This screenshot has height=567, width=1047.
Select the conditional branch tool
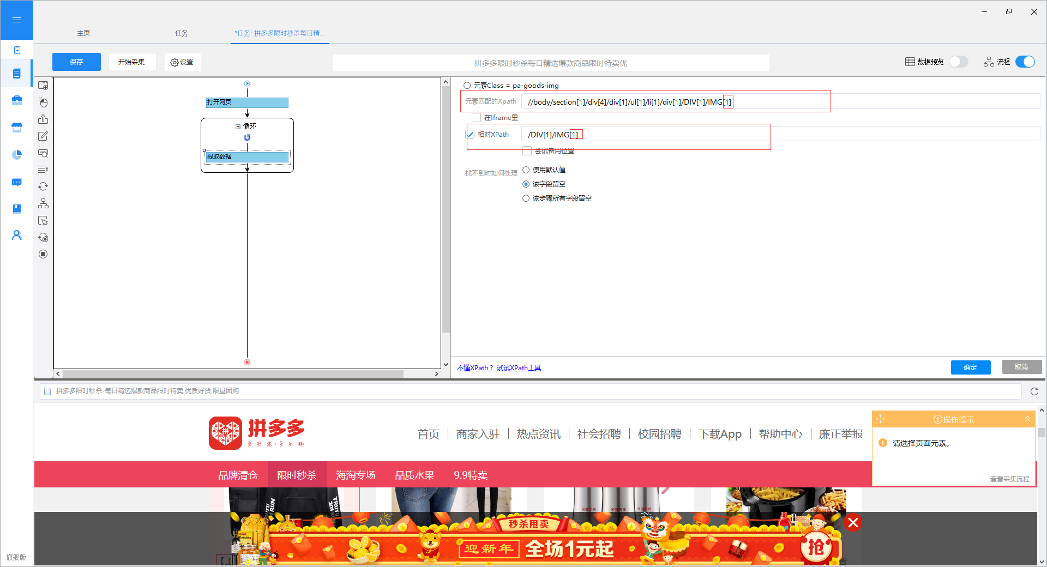coord(43,203)
